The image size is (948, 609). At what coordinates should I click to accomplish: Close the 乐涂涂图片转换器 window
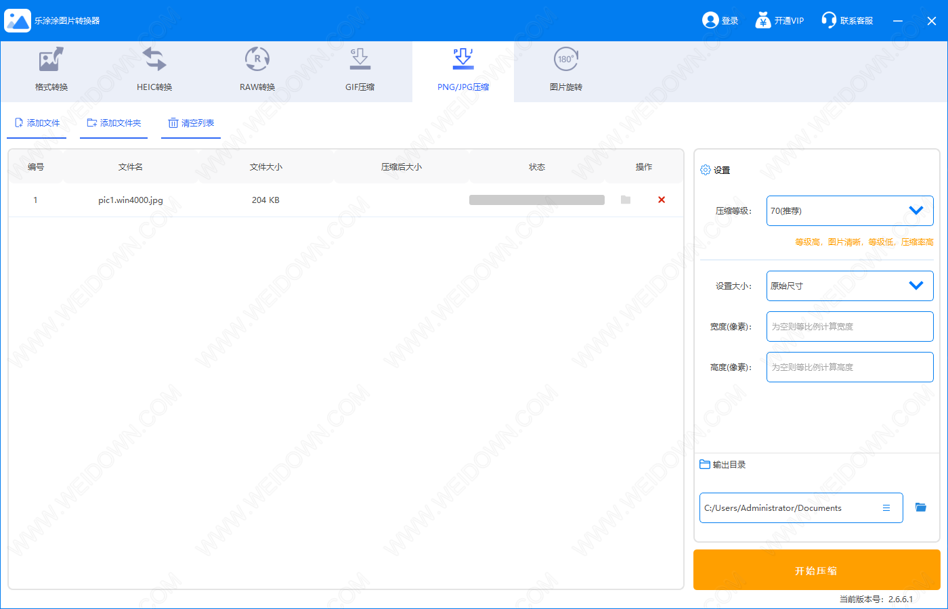(932, 21)
